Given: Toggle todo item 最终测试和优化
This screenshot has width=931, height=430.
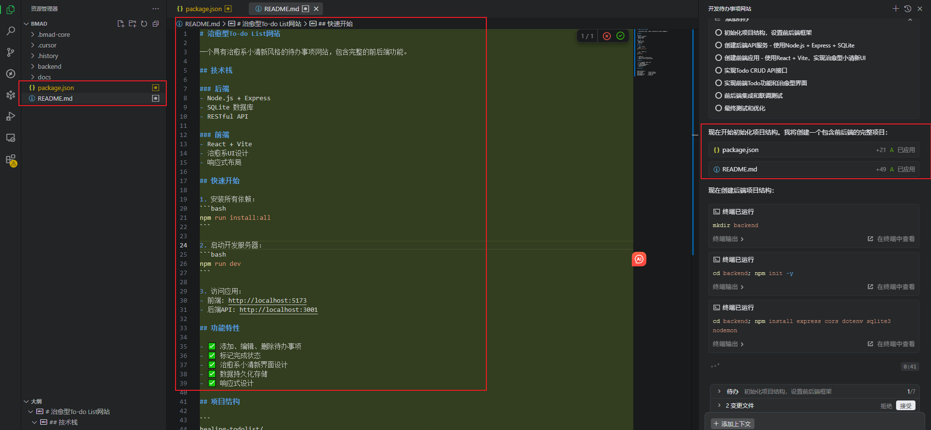Looking at the screenshot, I should click(719, 108).
